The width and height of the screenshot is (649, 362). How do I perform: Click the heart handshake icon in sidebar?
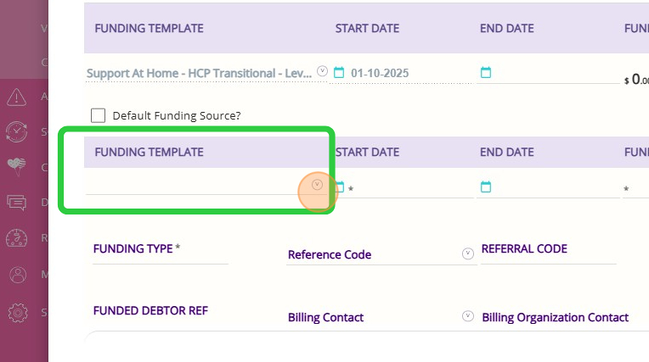(x=16, y=167)
